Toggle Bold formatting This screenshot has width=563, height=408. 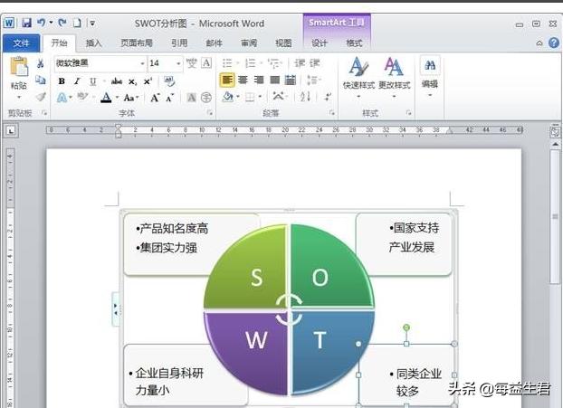pos(62,81)
